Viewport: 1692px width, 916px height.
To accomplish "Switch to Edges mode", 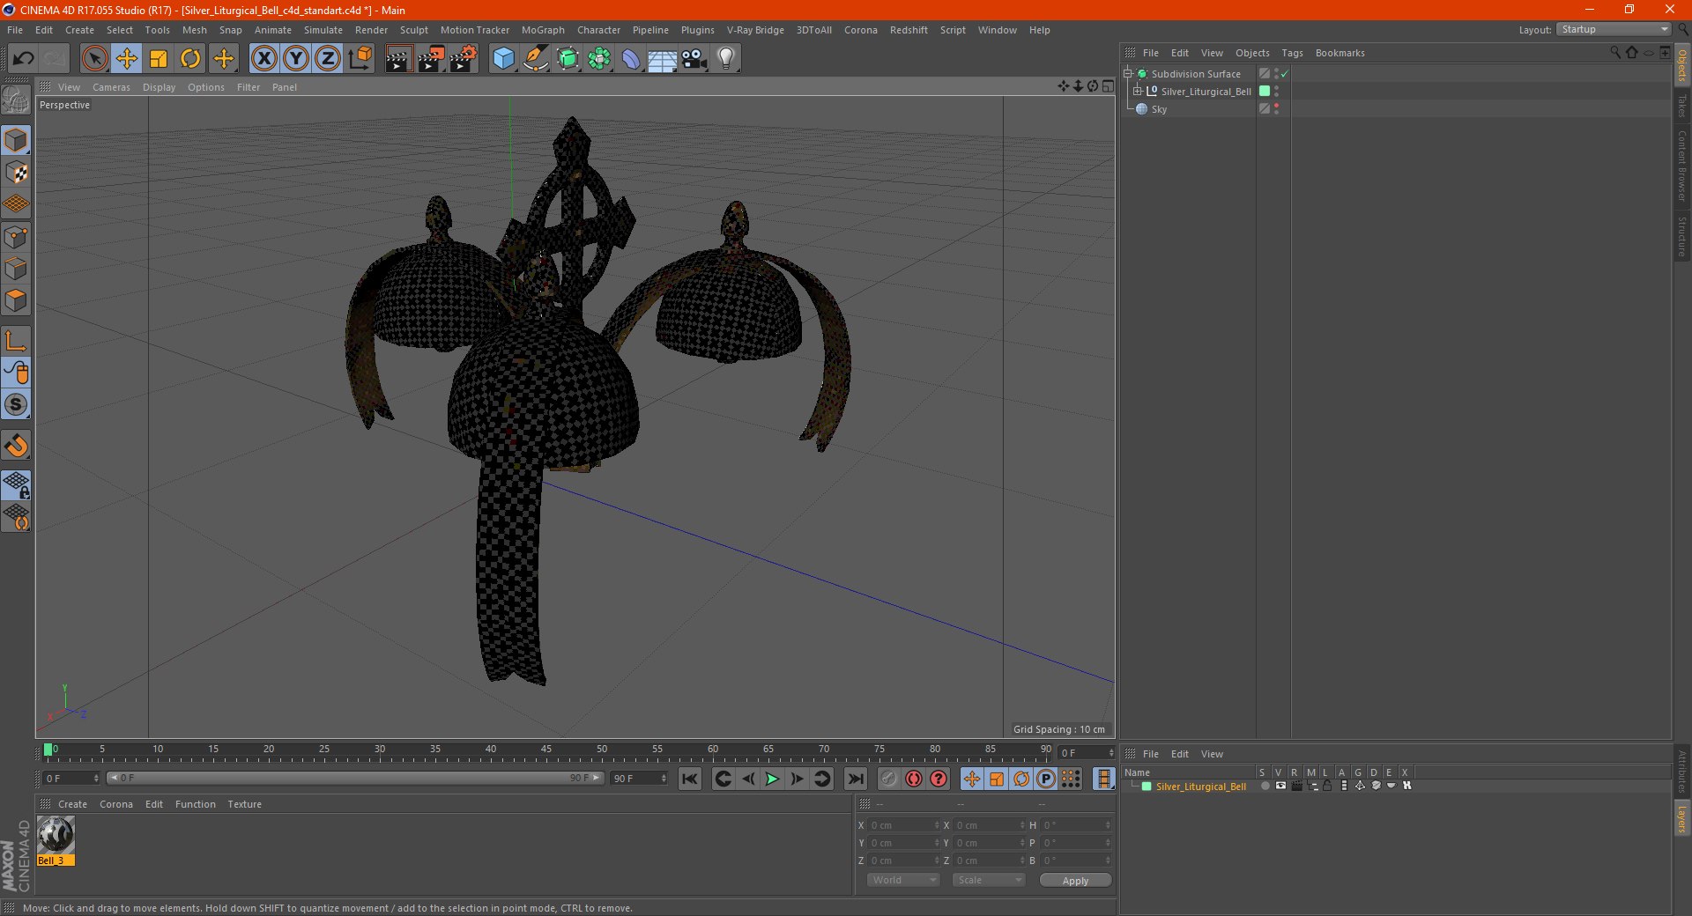I will (16, 269).
